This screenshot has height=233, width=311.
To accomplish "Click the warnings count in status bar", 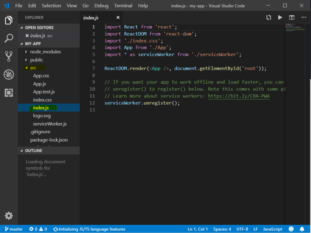I will [43, 229].
